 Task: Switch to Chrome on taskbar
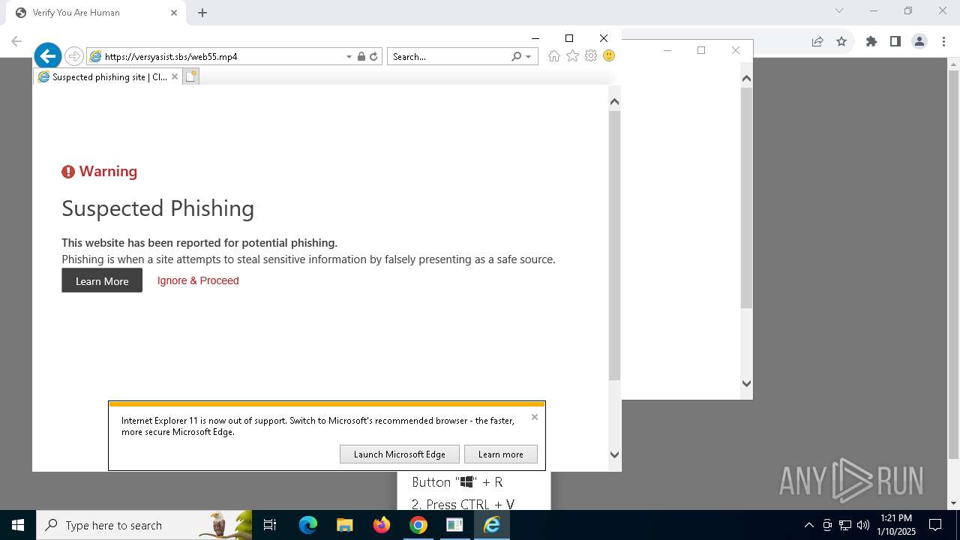418,525
